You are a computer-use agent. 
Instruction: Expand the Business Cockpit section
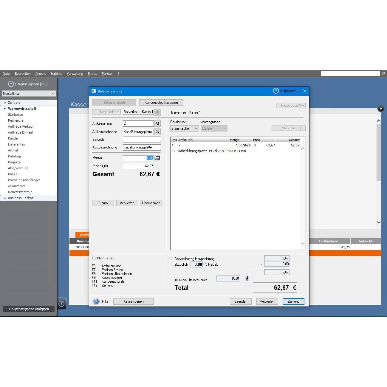tap(5, 198)
